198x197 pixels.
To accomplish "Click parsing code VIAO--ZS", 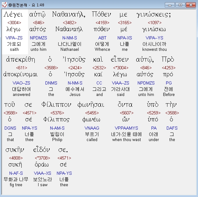I will 21,83.
